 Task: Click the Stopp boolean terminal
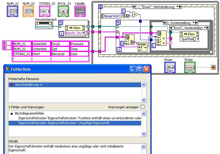190,67
